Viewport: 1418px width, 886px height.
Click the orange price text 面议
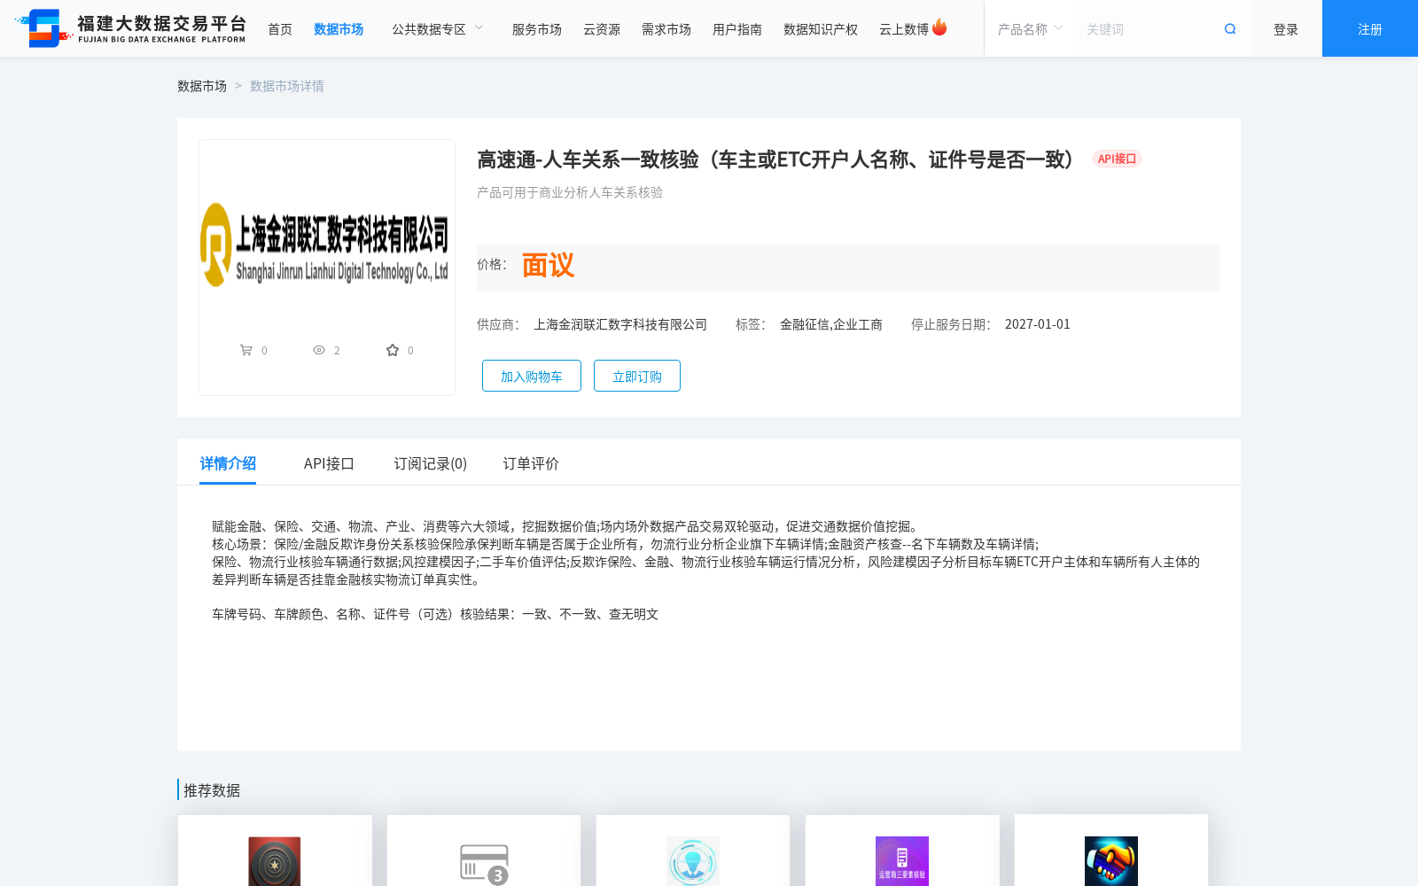pyautogui.click(x=548, y=265)
